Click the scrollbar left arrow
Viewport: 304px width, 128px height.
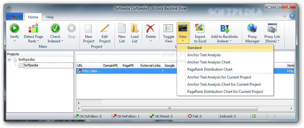pyautogui.click(x=79, y=108)
